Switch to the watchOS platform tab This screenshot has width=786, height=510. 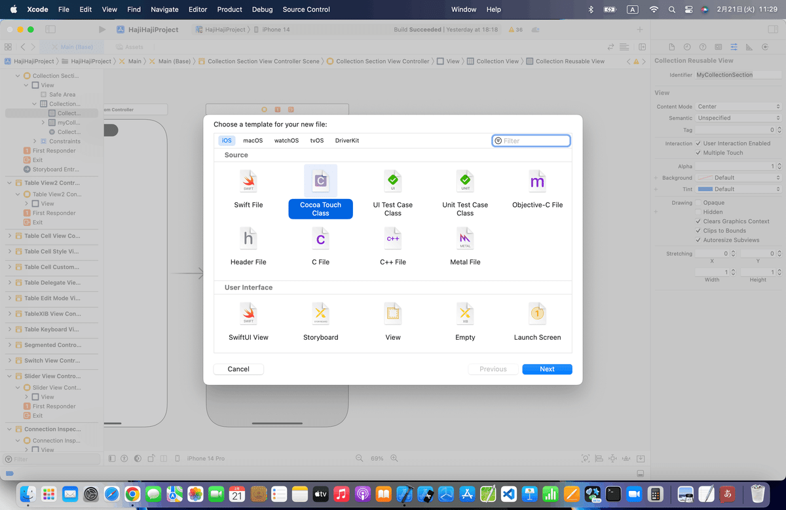tap(286, 141)
